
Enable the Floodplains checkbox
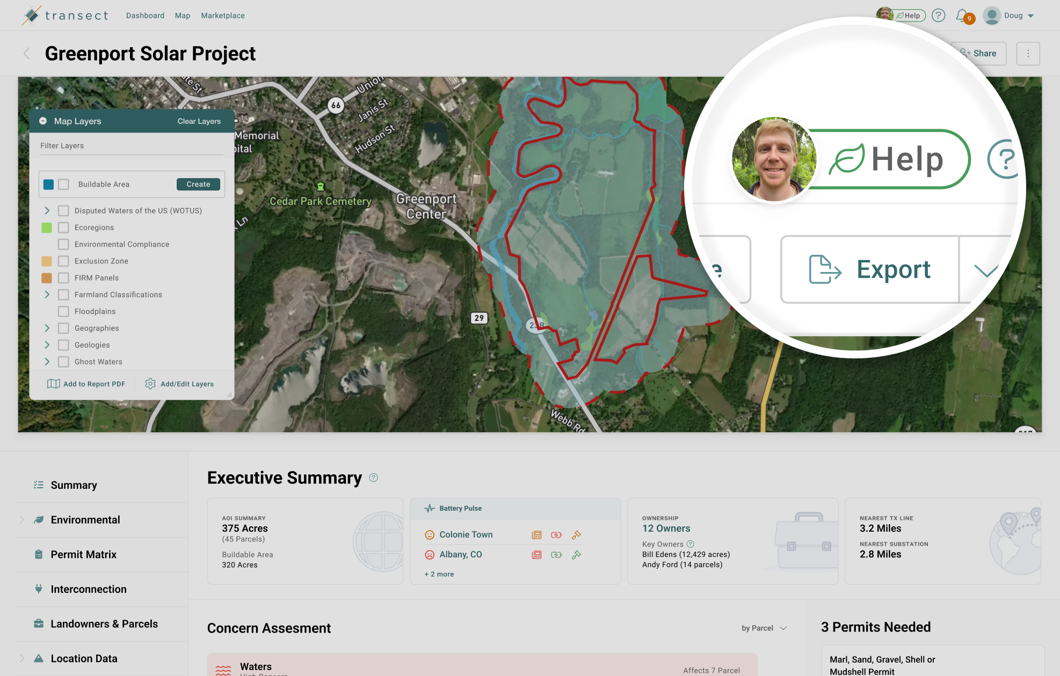pos(63,311)
